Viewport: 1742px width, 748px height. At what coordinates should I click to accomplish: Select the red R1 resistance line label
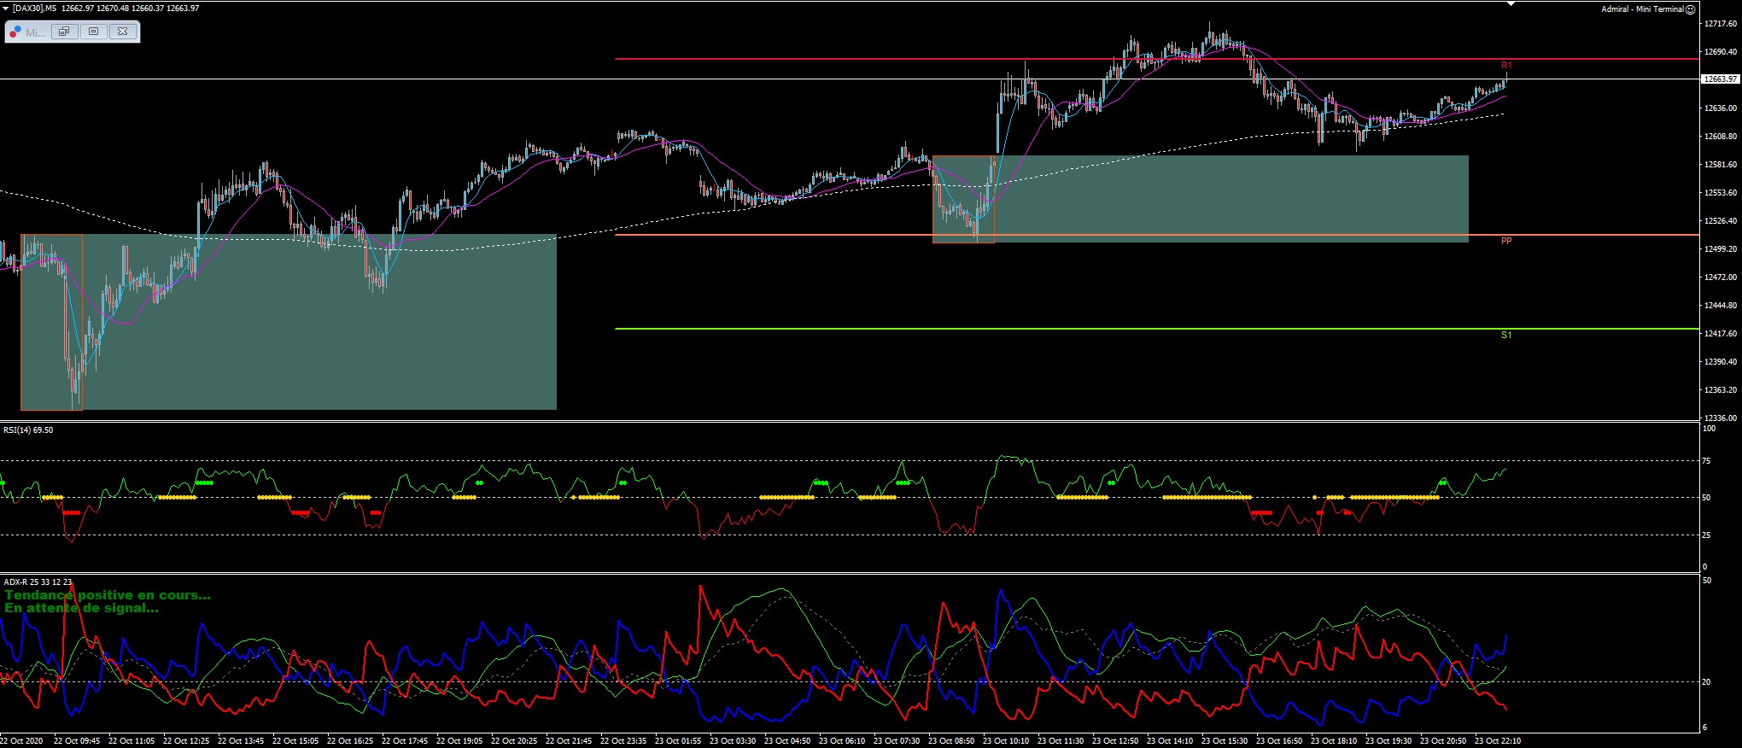coord(1506,65)
